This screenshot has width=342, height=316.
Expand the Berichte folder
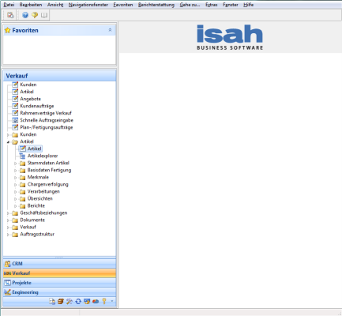[x=16, y=206]
